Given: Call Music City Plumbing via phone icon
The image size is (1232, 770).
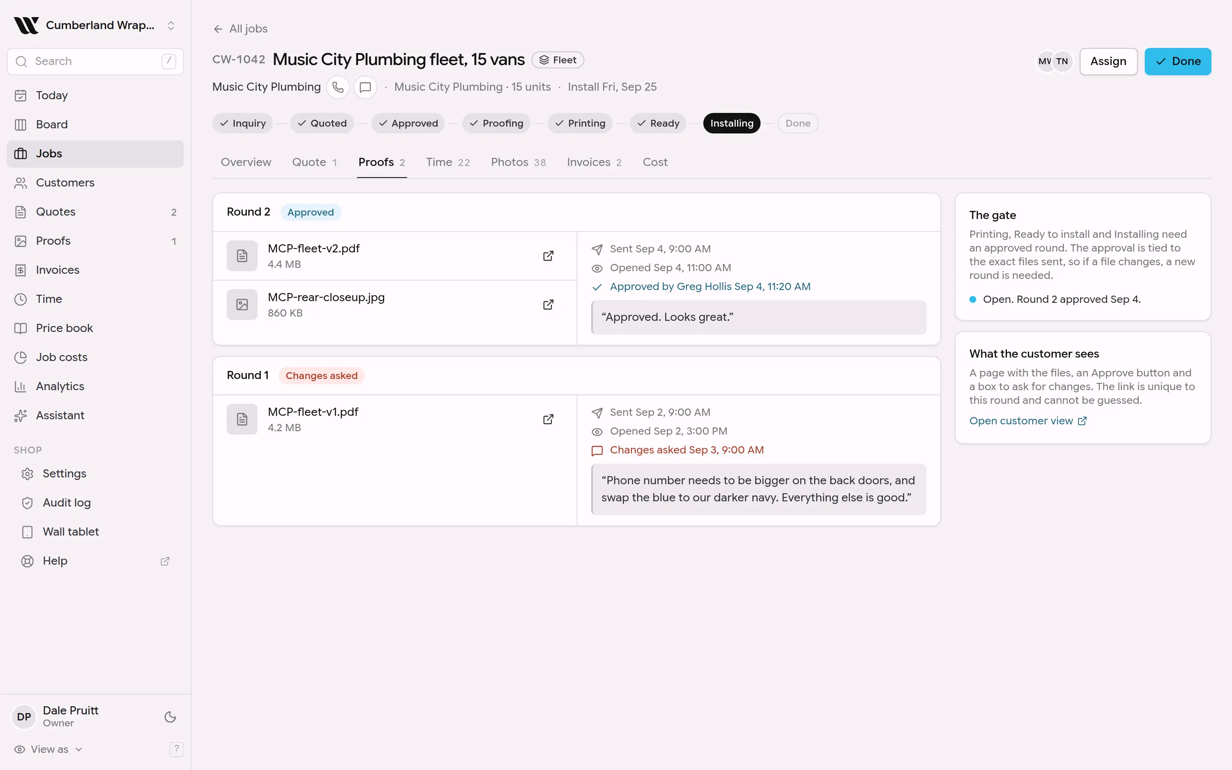Looking at the screenshot, I should click(x=338, y=87).
